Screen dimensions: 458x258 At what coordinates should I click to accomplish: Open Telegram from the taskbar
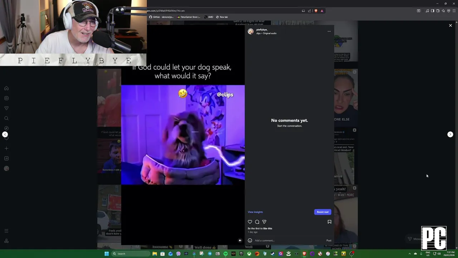click(x=210, y=254)
